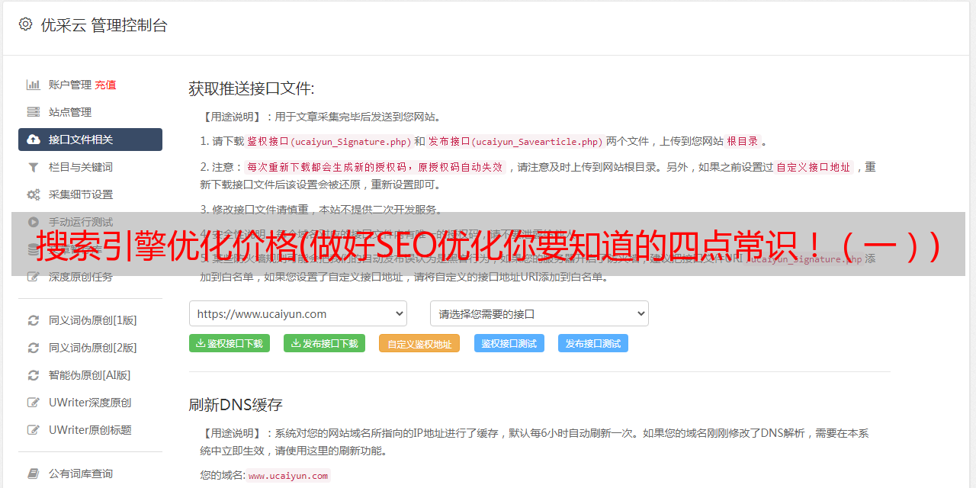
Task: Click the blue 鉴权接口测试 button
Action: 509,343
